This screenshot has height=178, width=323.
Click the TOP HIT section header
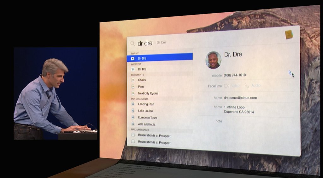pyautogui.click(x=135, y=54)
